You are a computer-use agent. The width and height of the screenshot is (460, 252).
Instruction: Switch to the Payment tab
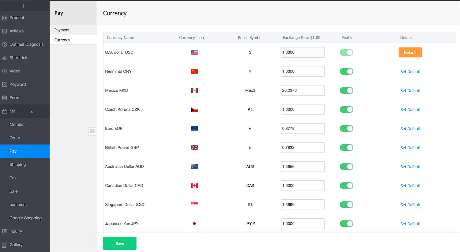coord(62,30)
